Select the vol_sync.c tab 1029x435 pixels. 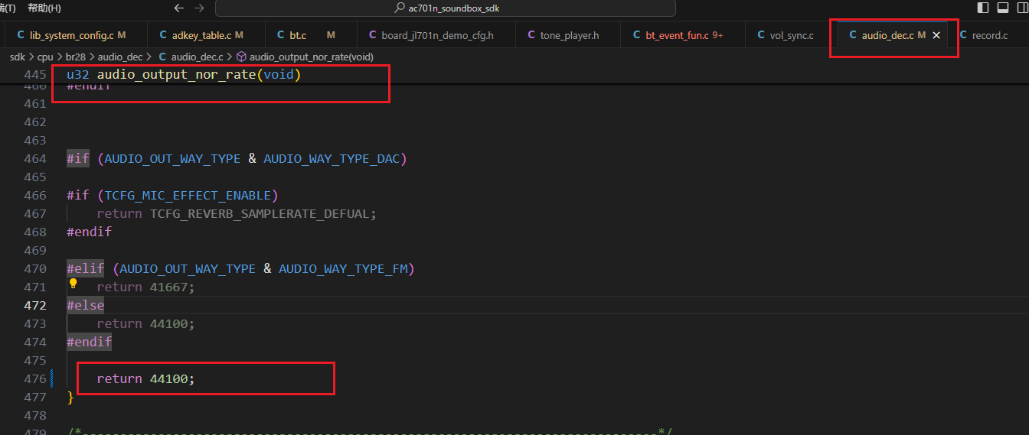tap(792, 35)
